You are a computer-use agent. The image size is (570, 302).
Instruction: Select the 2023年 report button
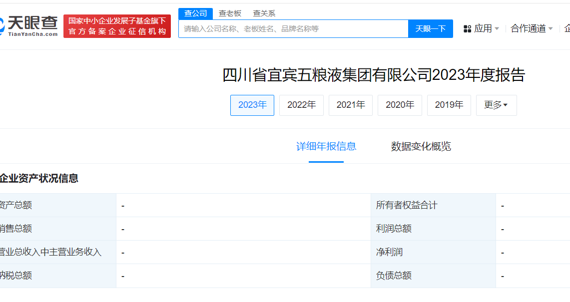(x=252, y=105)
